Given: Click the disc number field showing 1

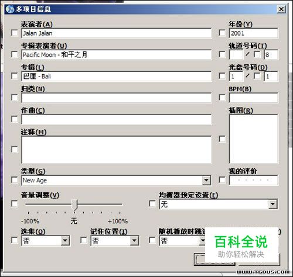Looking at the screenshot, I should pos(236,77).
